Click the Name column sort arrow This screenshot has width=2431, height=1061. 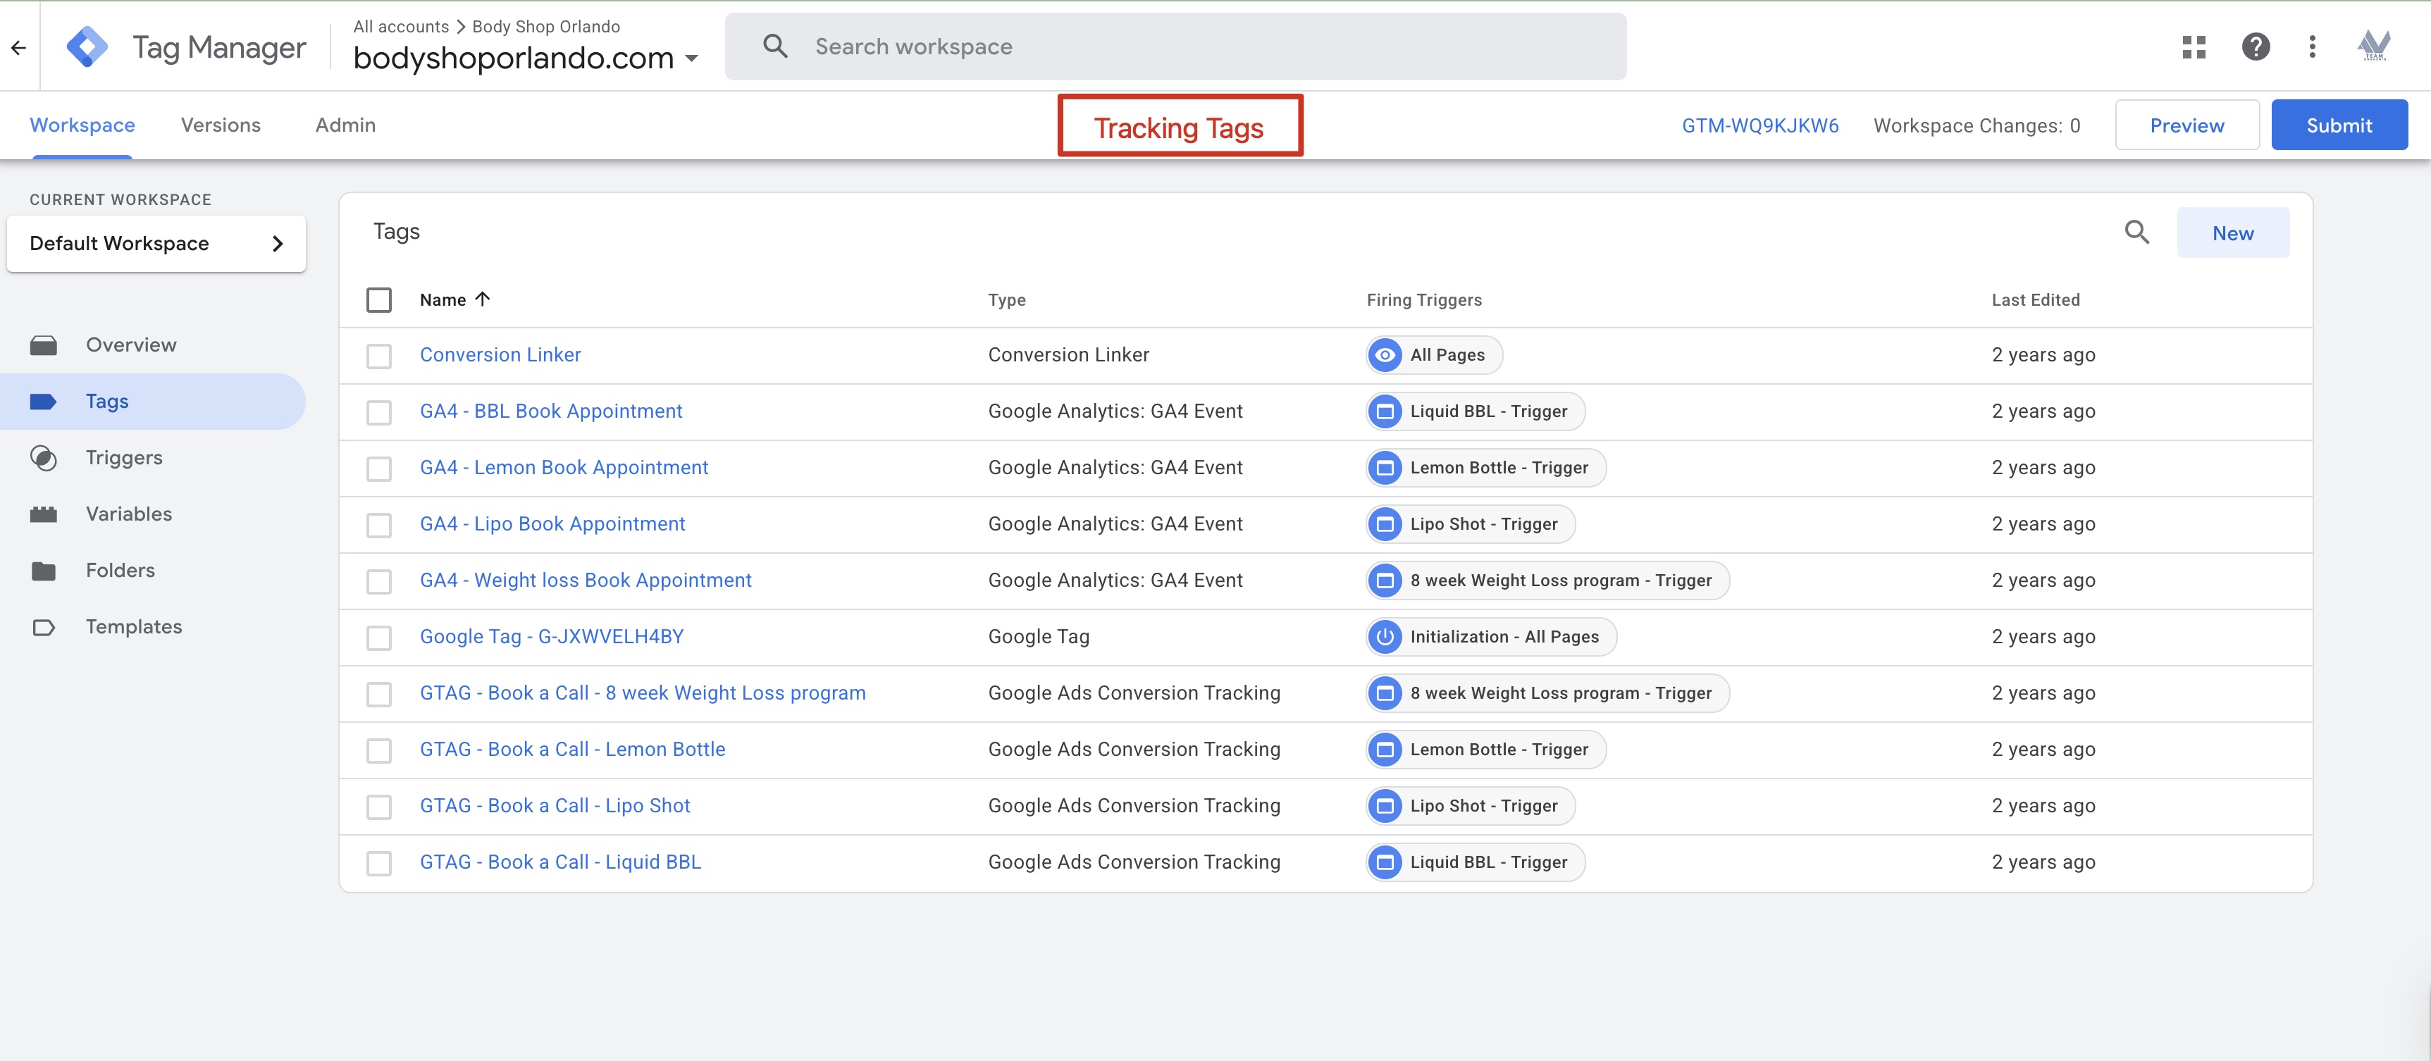(x=483, y=299)
